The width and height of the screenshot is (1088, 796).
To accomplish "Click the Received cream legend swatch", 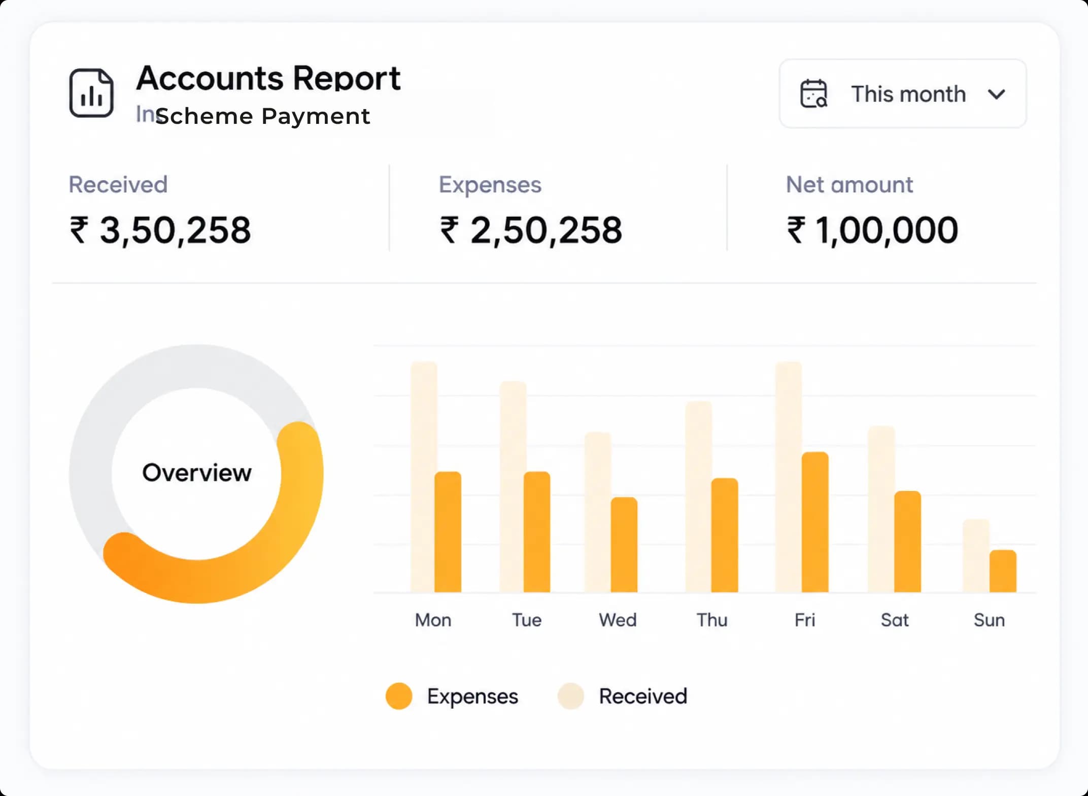I will [x=571, y=696].
